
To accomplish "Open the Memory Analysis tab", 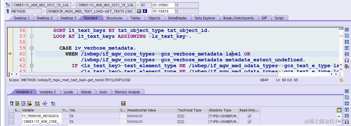I will point(127,92).
